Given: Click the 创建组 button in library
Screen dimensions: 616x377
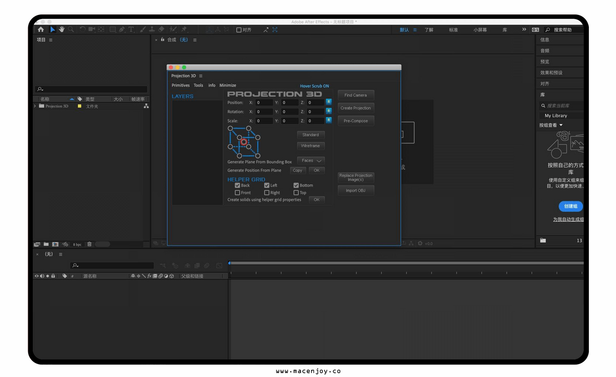Looking at the screenshot, I should 571,206.
